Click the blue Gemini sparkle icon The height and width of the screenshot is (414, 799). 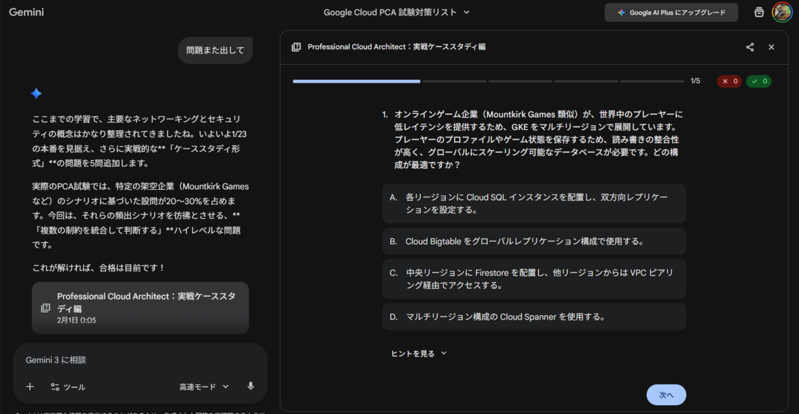(37, 93)
